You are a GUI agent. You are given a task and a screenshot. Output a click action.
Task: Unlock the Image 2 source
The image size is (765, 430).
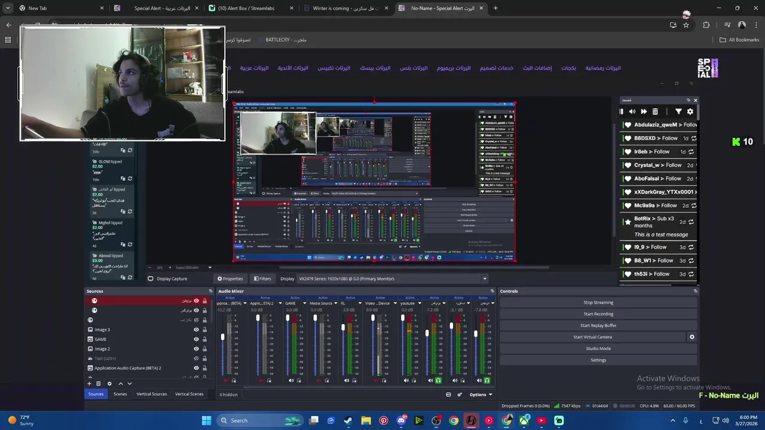204,349
